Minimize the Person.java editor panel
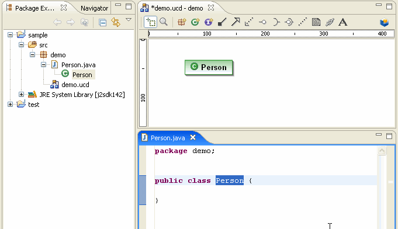This screenshot has width=398, height=229. [379, 134]
